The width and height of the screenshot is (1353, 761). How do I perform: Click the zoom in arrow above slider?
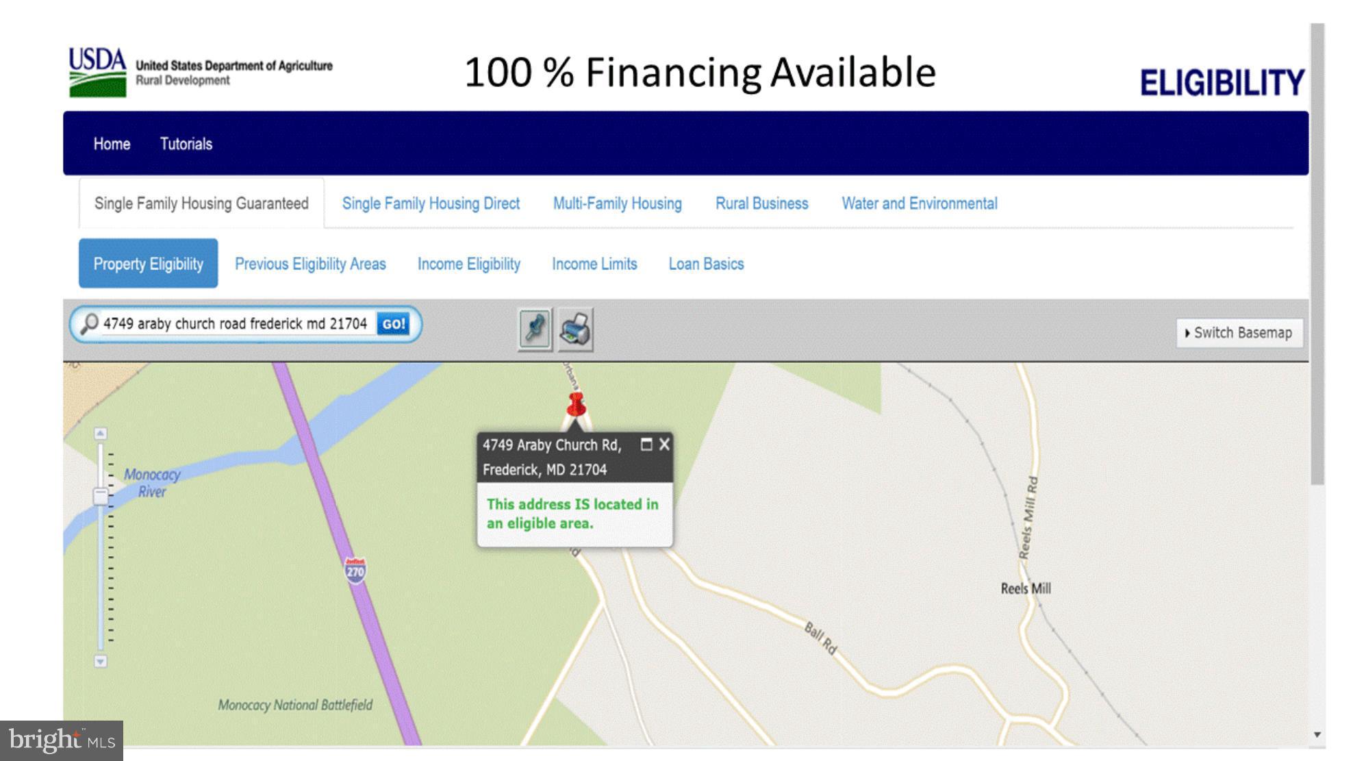[101, 434]
